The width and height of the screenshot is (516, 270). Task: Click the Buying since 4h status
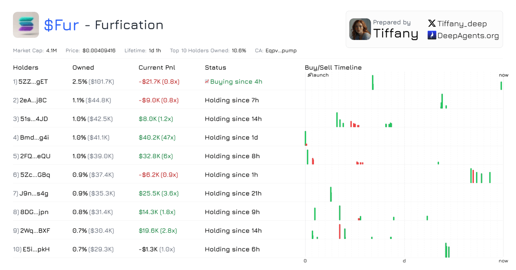[236, 82]
